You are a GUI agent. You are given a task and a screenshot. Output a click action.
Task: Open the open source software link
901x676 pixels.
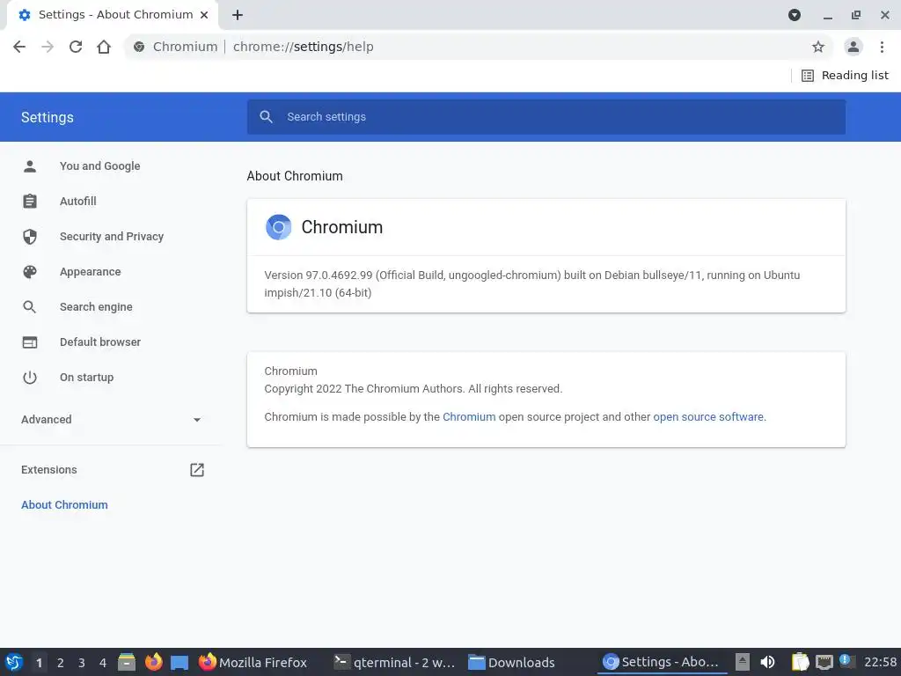tap(708, 416)
